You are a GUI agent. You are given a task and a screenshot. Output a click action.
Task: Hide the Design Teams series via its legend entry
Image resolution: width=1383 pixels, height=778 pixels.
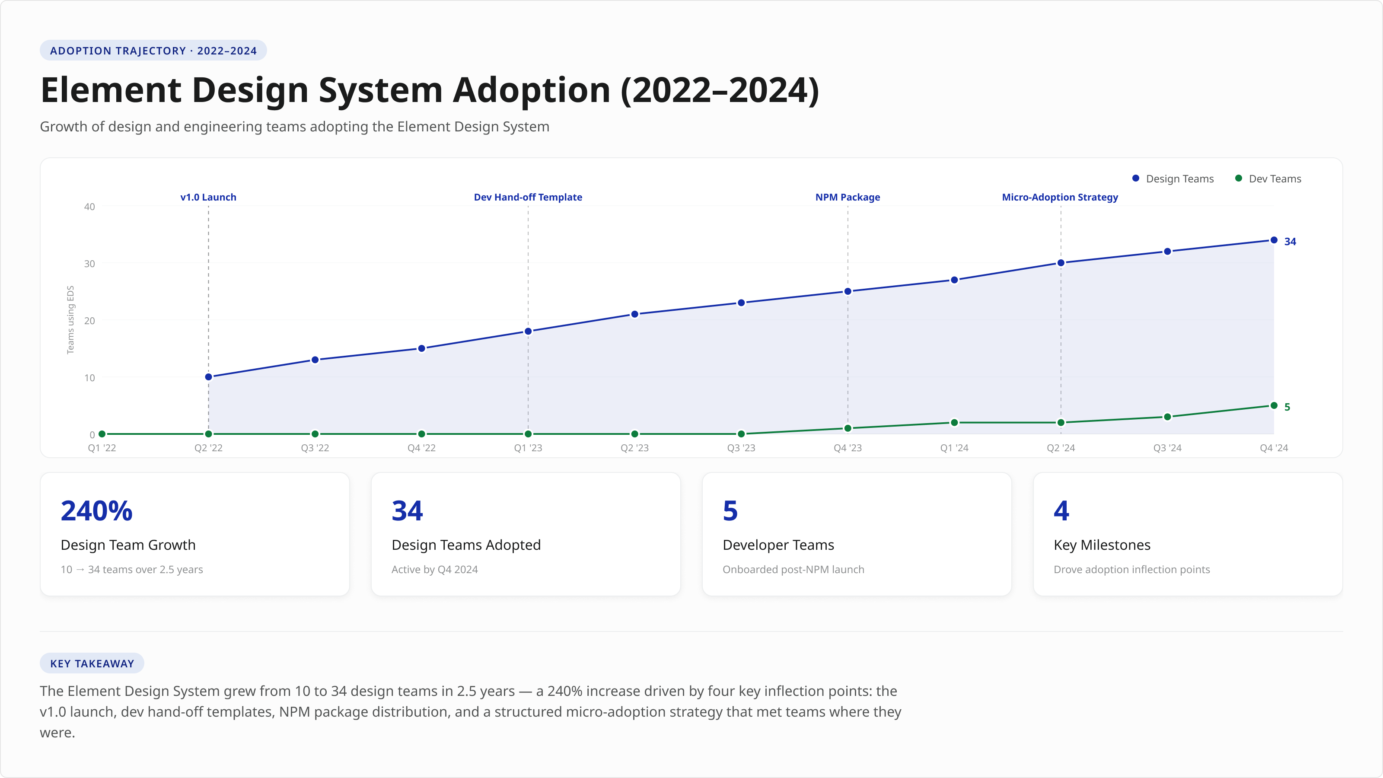coord(1179,178)
